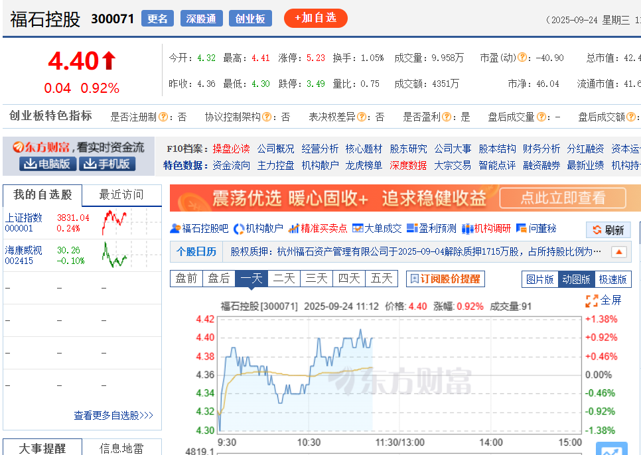
Task: Open 精准买卖点 chart icon link
Action: (318, 229)
